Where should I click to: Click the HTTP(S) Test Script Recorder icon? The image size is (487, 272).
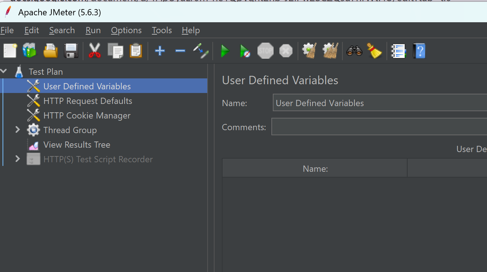tap(33, 159)
